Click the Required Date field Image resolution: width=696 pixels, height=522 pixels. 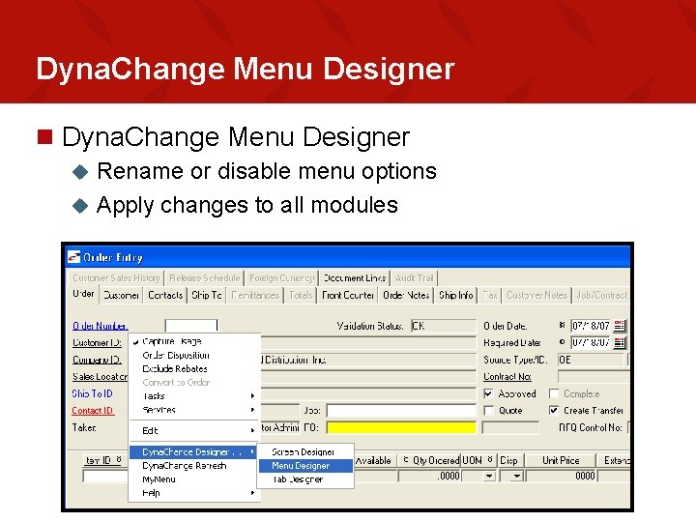[591, 342]
